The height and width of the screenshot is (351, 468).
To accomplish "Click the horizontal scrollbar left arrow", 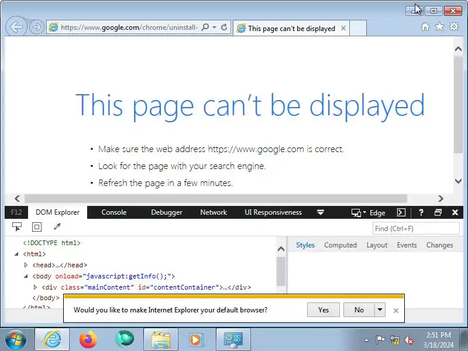I will click(18, 198).
